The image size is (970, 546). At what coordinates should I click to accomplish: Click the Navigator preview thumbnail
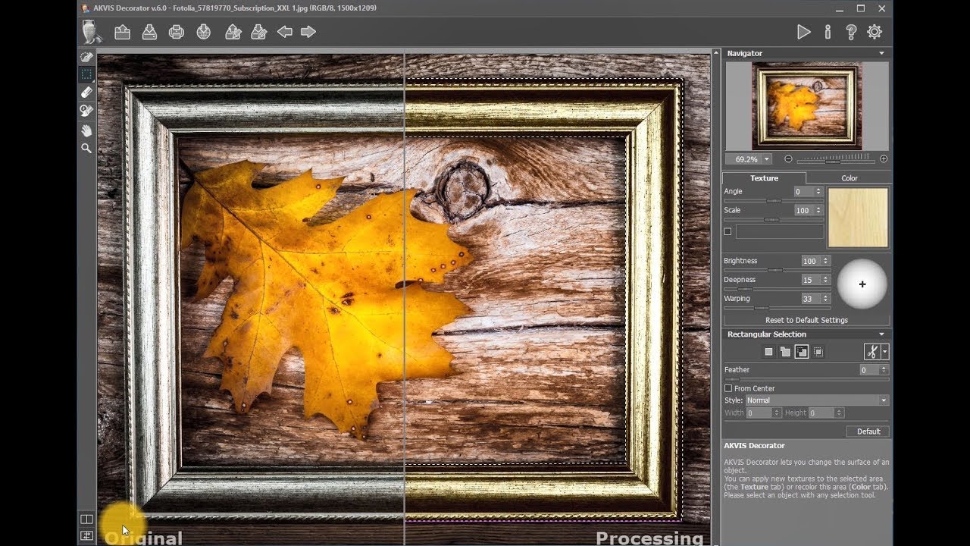click(807, 106)
